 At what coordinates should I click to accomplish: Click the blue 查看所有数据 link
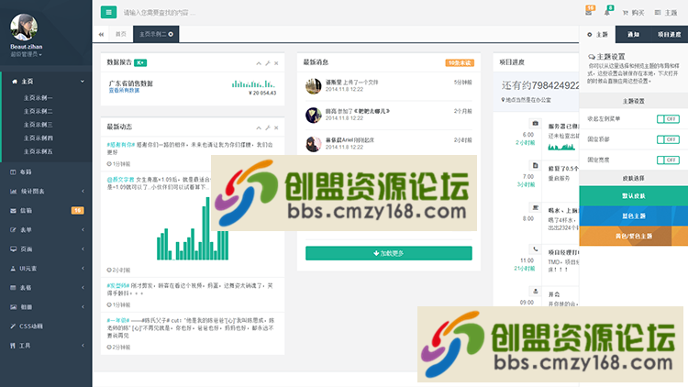click(x=124, y=91)
